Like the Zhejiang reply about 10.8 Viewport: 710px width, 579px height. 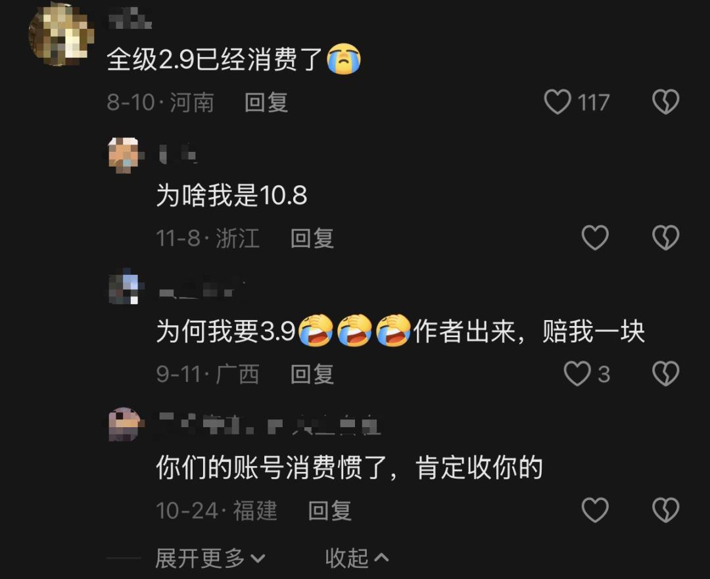coord(594,238)
